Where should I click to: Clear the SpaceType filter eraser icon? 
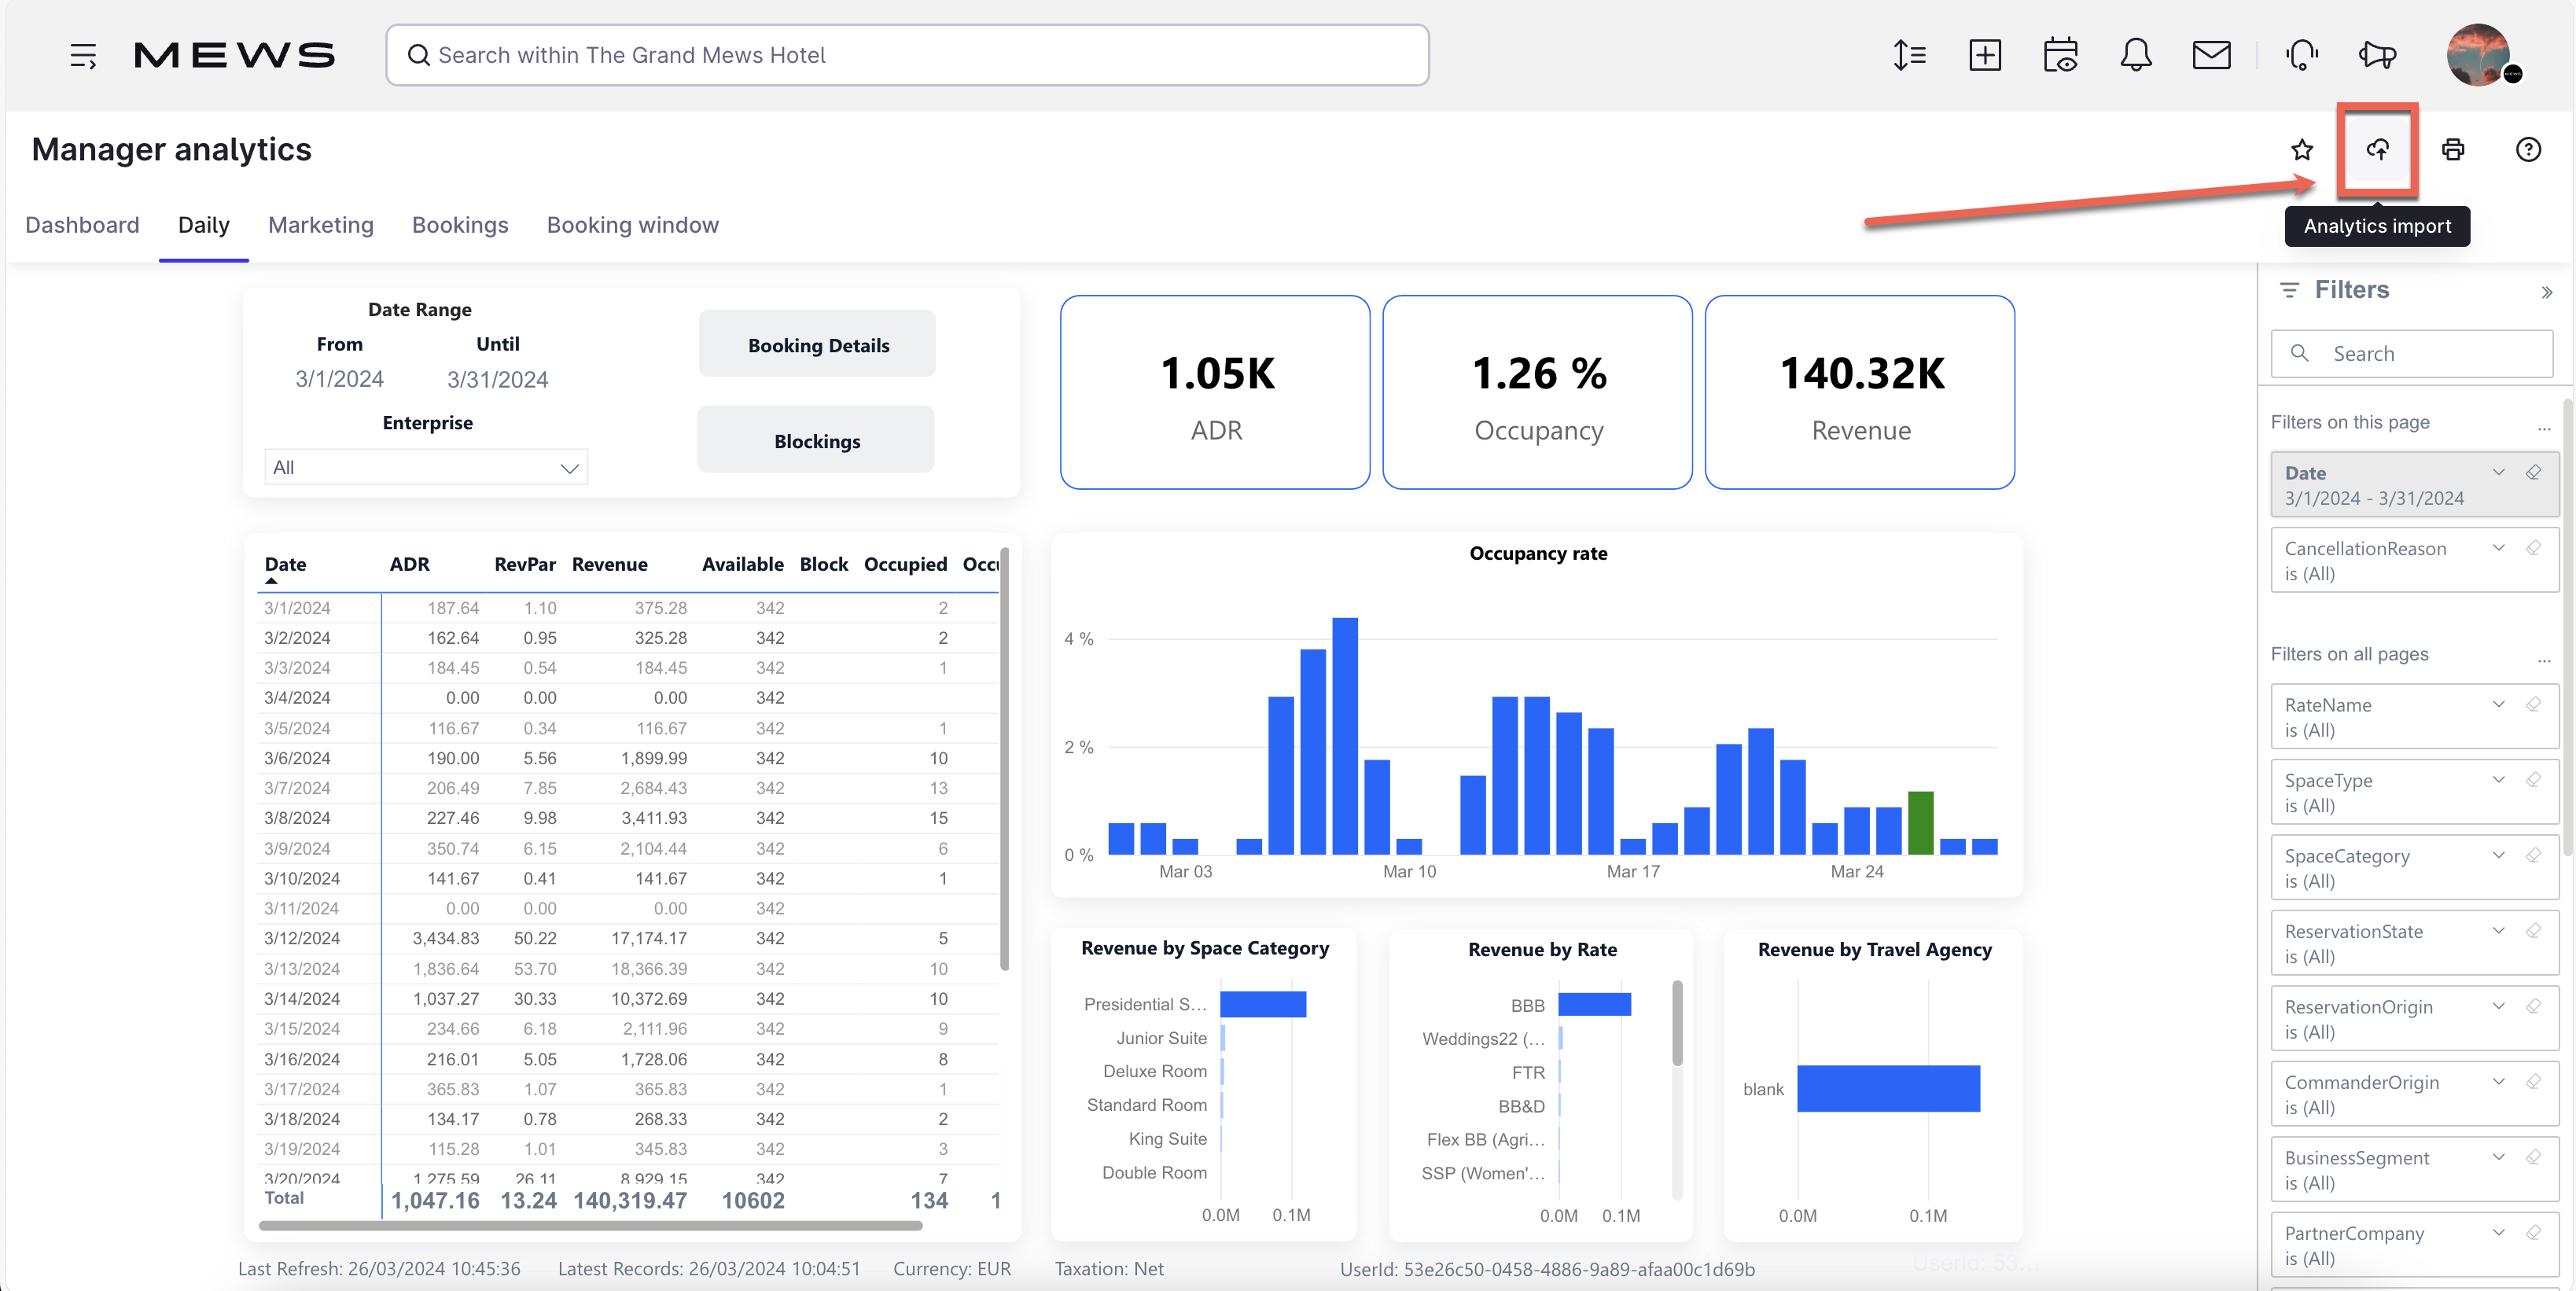coord(2533,779)
